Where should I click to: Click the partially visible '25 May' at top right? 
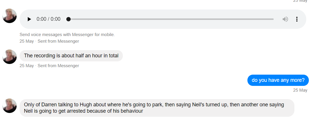tap(300, 1)
